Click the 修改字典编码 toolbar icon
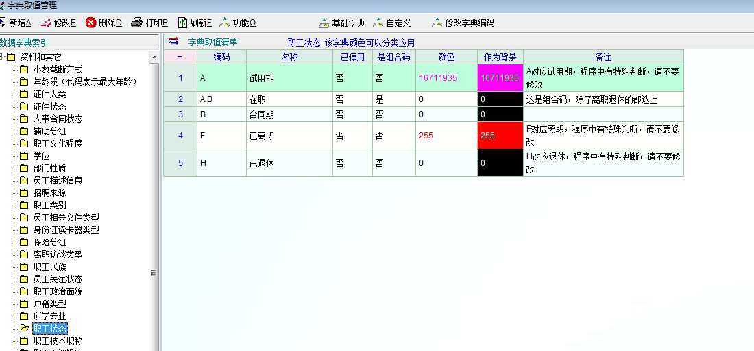 click(437, 23)
